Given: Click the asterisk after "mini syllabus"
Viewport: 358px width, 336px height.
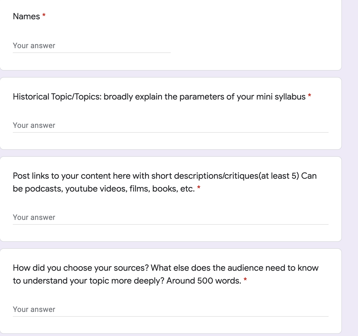Looking at the screenshot, I should [x=310, y=96].
